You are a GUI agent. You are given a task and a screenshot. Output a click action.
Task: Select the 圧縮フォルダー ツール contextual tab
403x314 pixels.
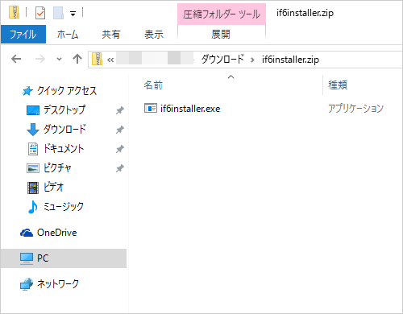tap(222, 14)
